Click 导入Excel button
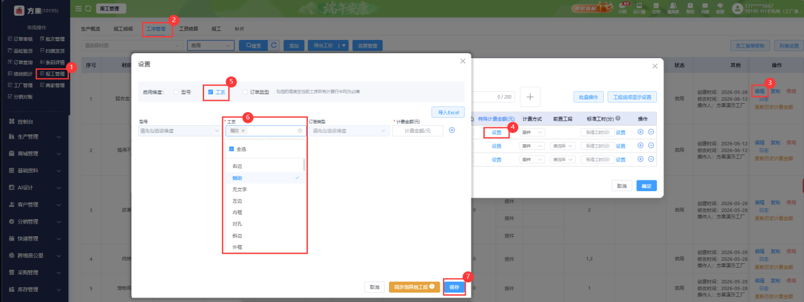The height and width of the screenshot is (302, 804). [x=448, y=111]
